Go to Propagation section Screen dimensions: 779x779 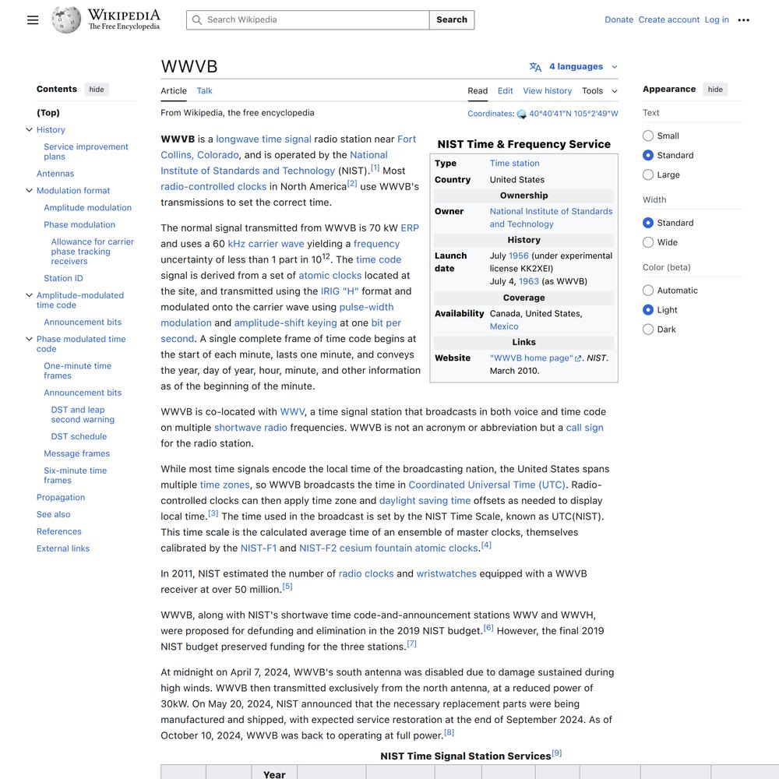(61, 497)
